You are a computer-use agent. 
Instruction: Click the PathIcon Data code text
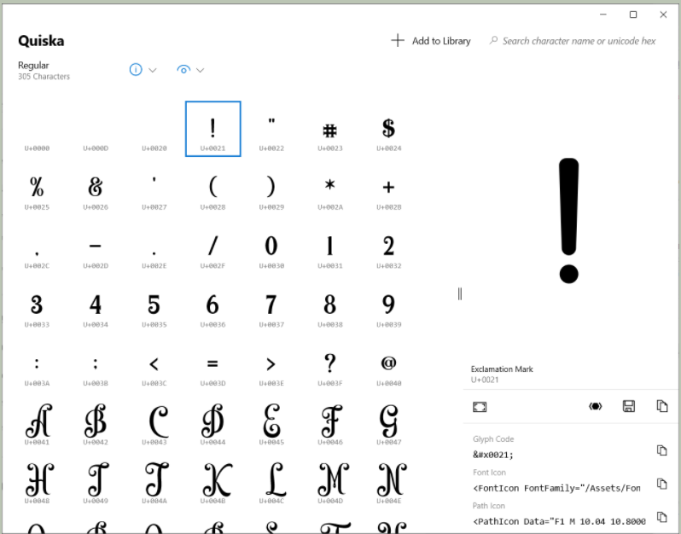coord(560,521)
